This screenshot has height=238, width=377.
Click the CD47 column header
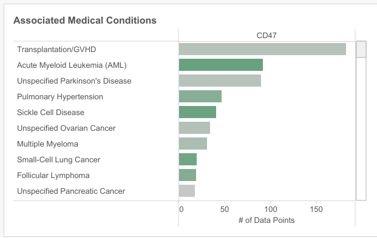pyautogui.click(x=267, y=36)
